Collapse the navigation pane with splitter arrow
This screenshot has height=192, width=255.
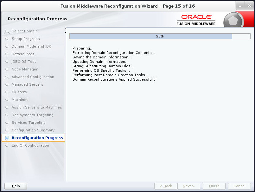tap(66, 29)
